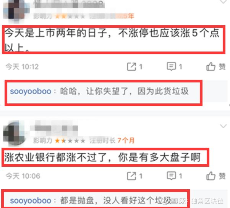Like the 10:12 post with thumbs-up

click(x=215, y=67)
